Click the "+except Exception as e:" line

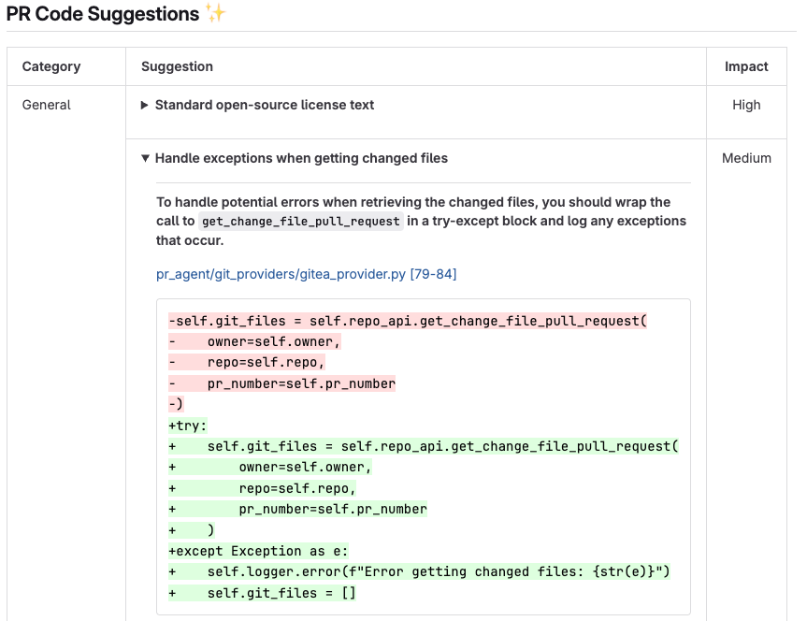(258, 551)
